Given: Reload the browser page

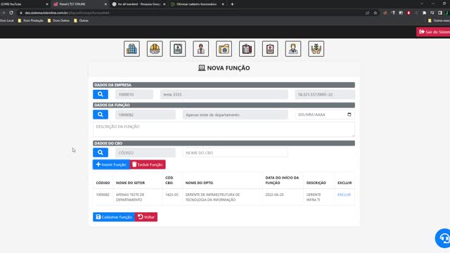Looking at the screenshot, I should pyautogui.click(x=11, y=13).
